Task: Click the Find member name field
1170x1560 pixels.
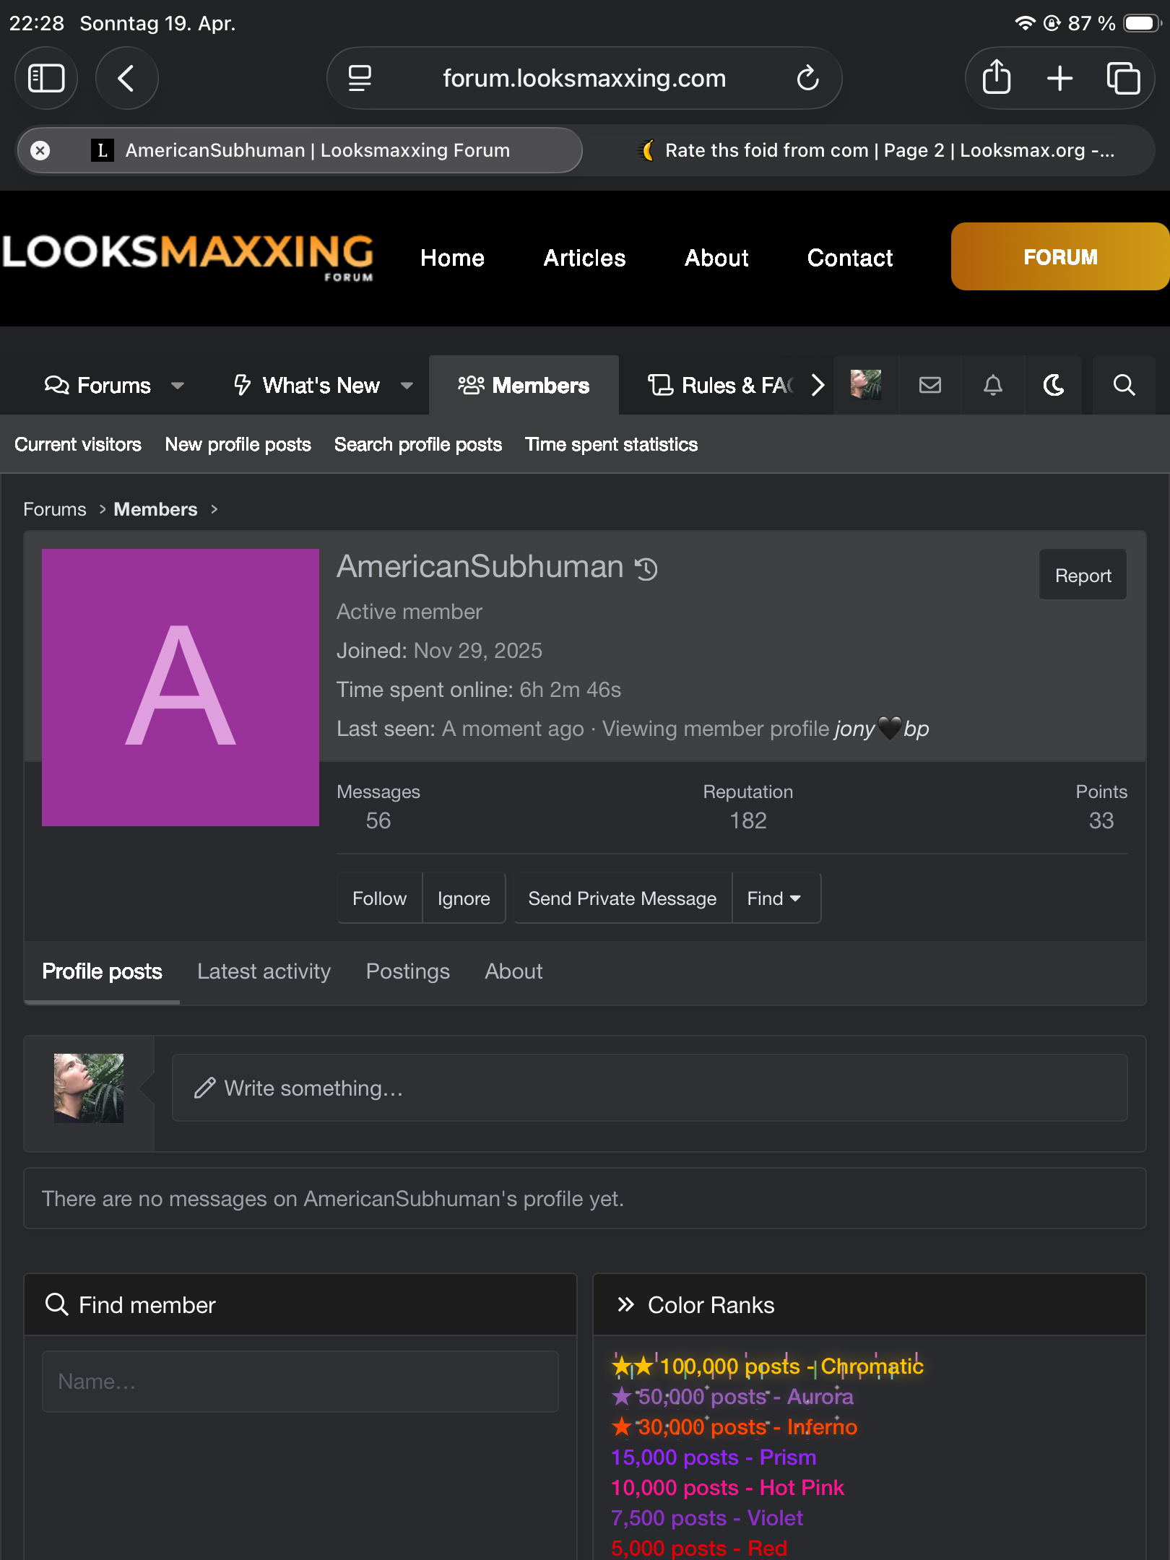Action: pos(300,1381)
